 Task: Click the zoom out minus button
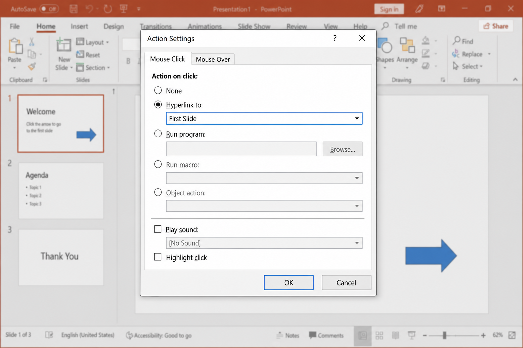pyautogui.click(x=425, y=336)
